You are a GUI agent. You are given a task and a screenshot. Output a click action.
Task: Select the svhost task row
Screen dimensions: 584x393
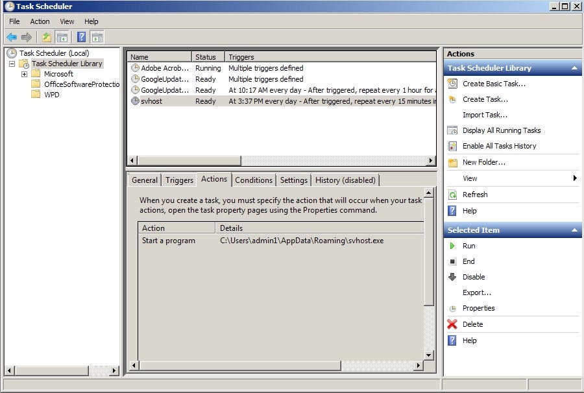[152, 101]
